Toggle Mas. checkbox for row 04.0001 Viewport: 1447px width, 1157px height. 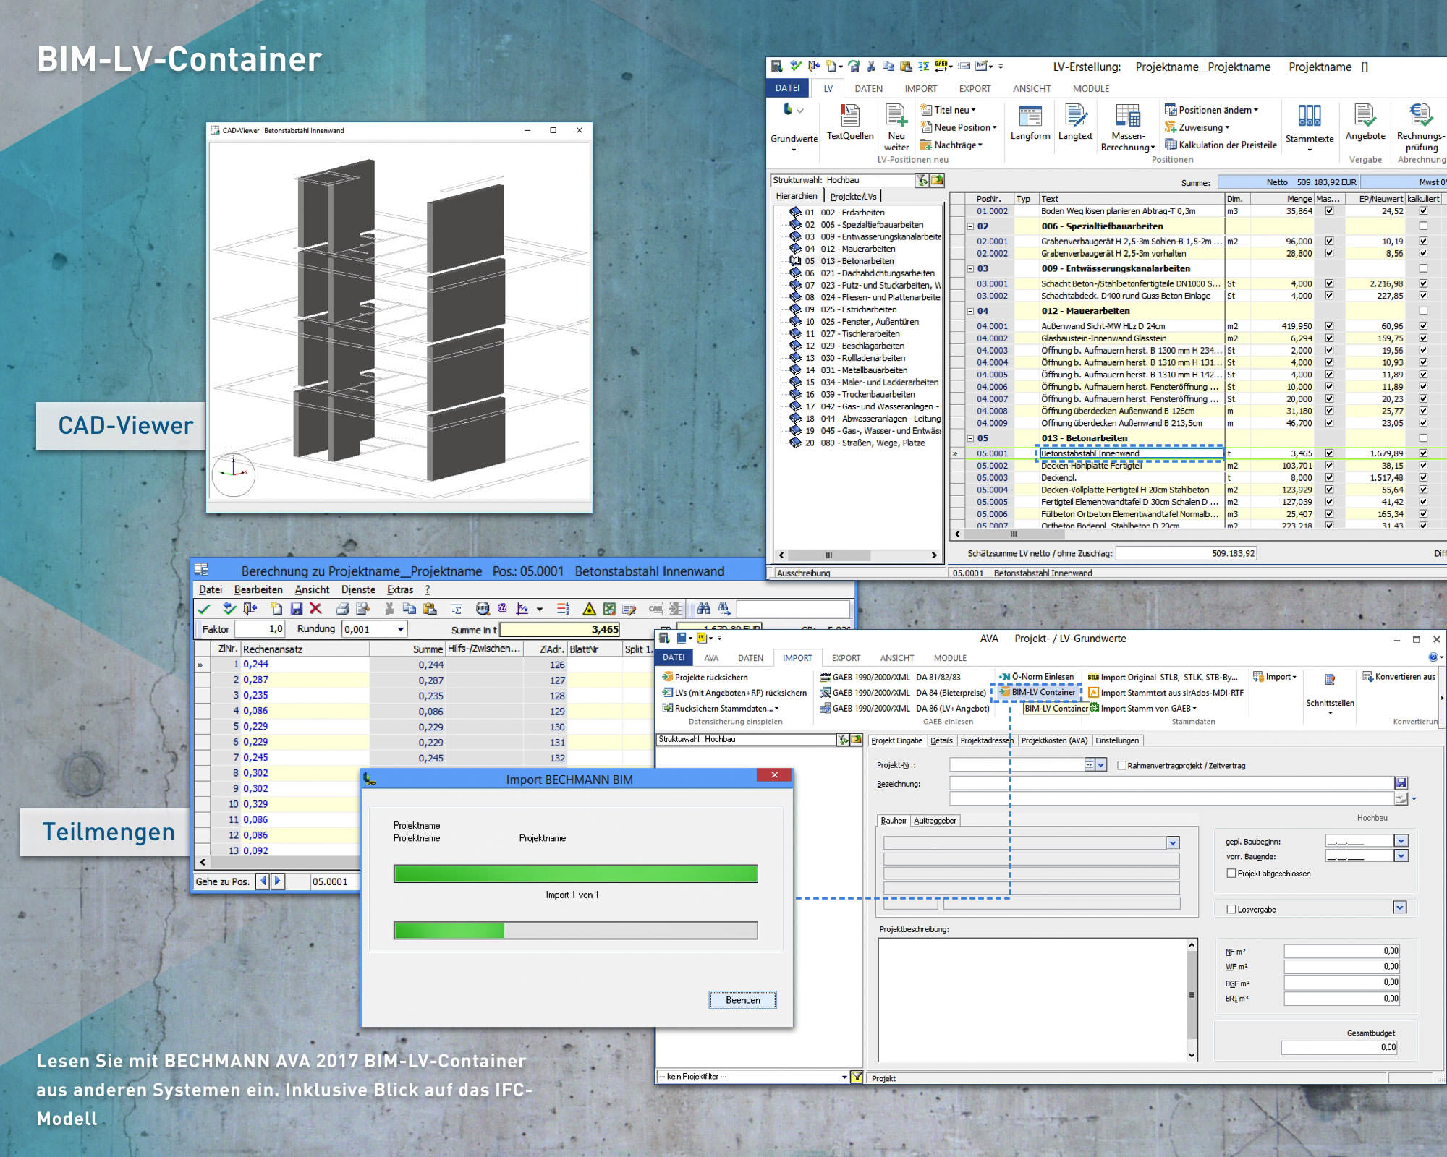point(1329,326)
